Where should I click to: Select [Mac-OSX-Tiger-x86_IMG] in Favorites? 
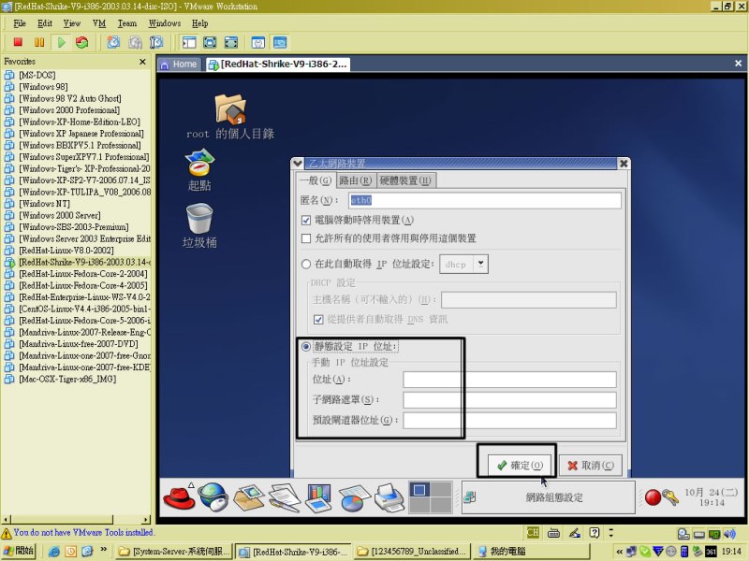pos(67,380)
